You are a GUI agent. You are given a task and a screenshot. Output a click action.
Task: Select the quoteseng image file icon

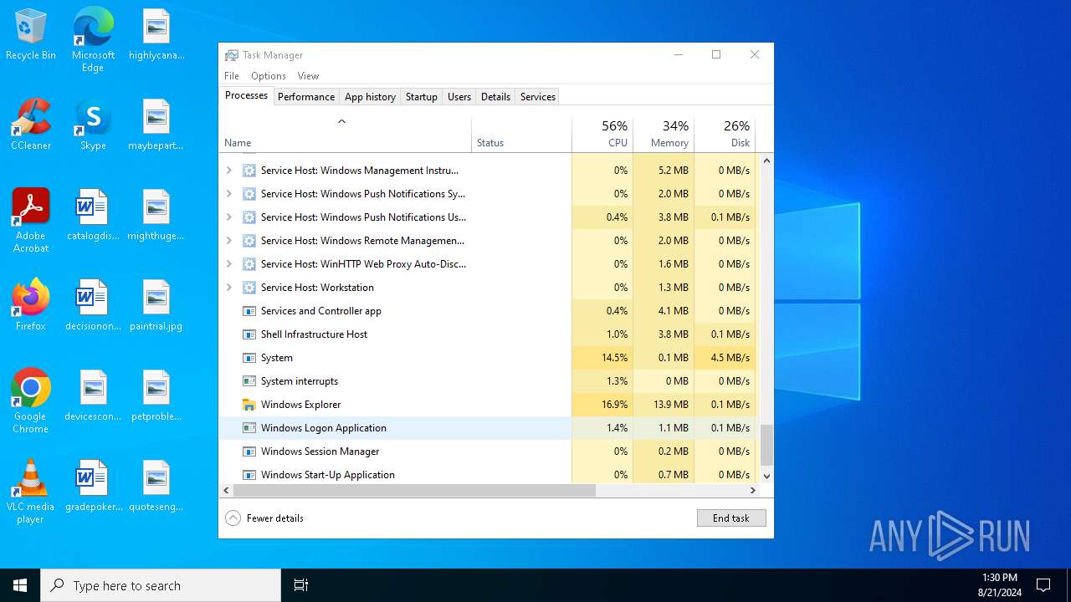(156, 486)
